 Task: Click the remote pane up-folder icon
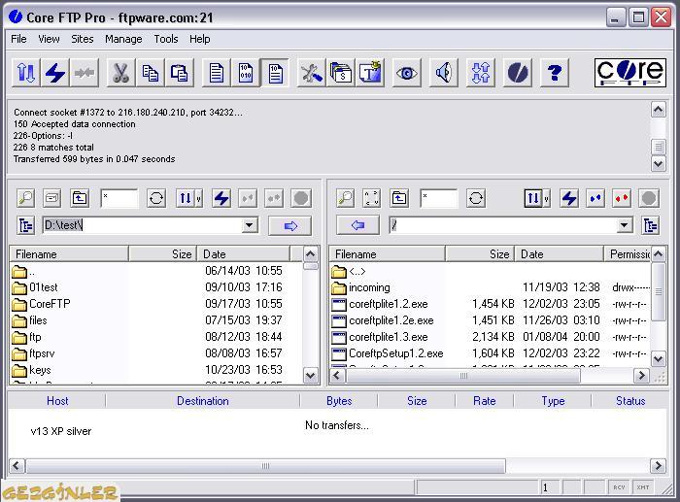point(399,198)
